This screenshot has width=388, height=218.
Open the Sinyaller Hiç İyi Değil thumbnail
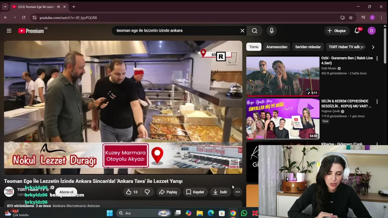pyautogui.click(x=283, y=119)
